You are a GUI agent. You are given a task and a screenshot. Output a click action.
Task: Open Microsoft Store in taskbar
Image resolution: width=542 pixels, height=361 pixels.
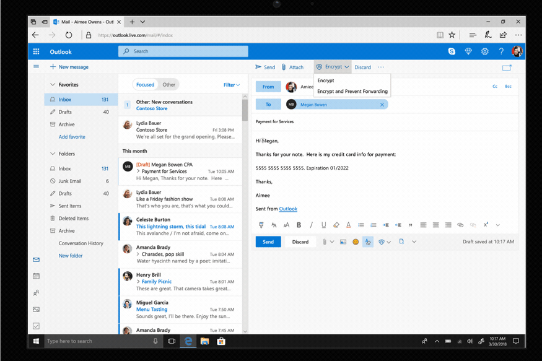221,341
